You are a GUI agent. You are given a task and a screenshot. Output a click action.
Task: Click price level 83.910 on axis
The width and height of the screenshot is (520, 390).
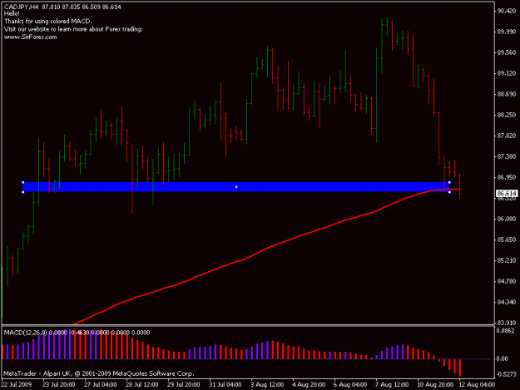[507, 323]
